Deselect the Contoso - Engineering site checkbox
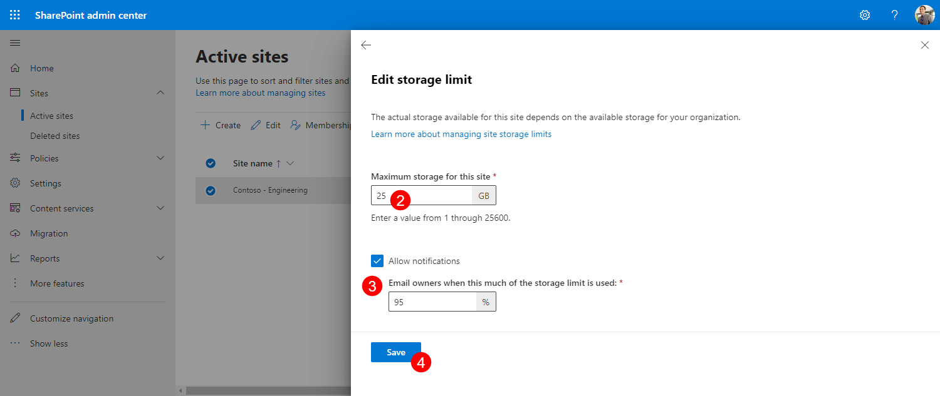The width and height of the screenshot is (940, 396). click(x=210, y=190)
